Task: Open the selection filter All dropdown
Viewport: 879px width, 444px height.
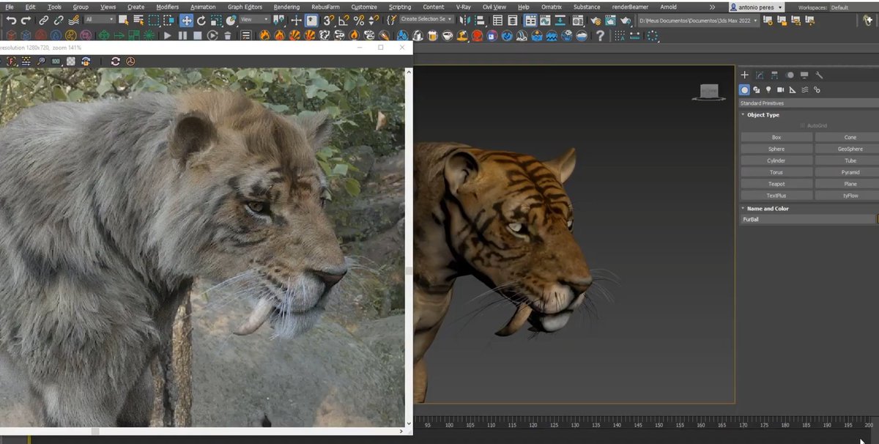Action: point(99,21)
